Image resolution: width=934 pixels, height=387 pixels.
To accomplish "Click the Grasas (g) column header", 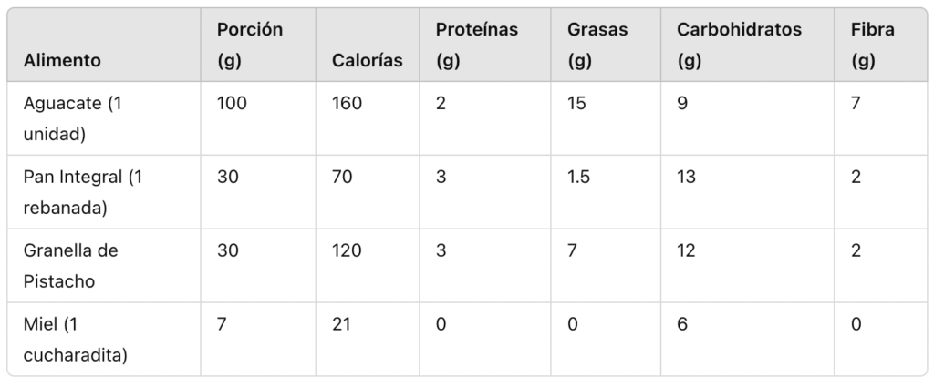I will pos(597,46).
